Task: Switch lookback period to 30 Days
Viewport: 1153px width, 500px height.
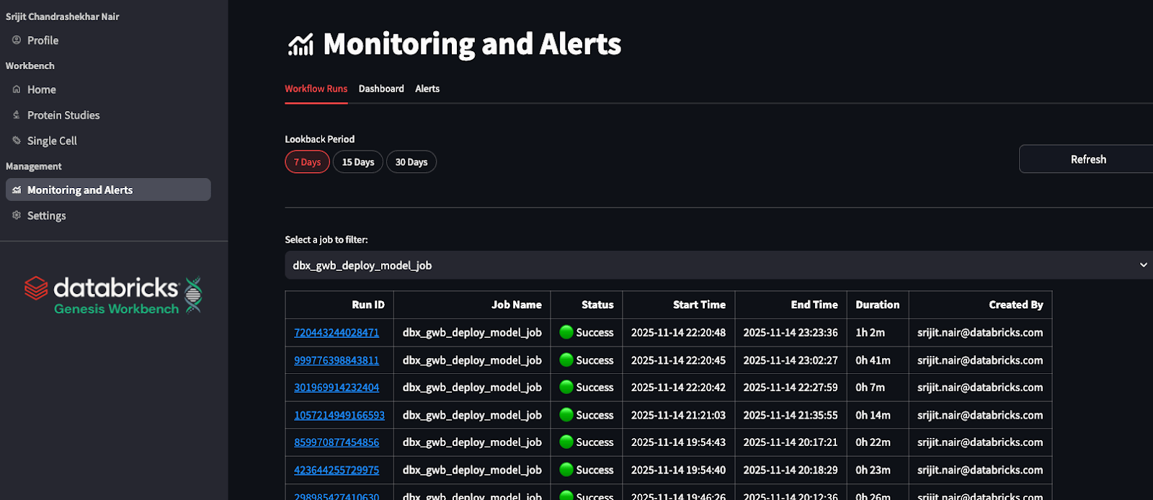Action: point(411,162)
